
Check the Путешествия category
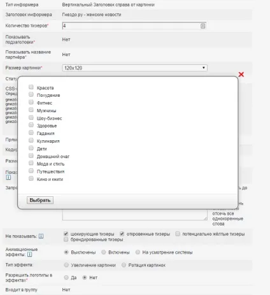pyautogui.click(x=31, y=171)
